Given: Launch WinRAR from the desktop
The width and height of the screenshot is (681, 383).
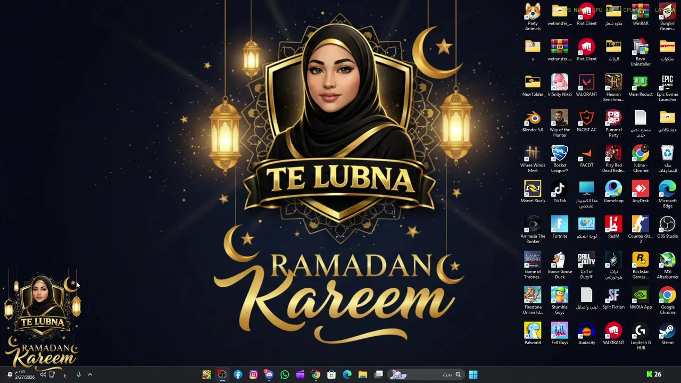Looking at the screenshot, I should [x=641, y=15].
